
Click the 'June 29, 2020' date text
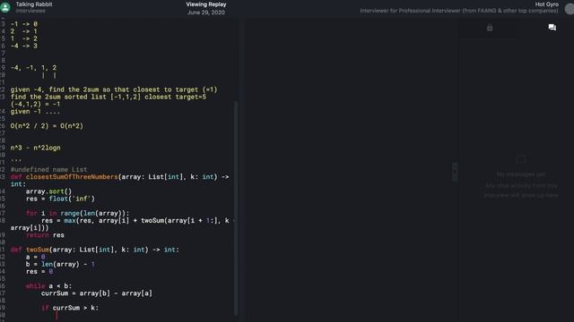pos(206,13)
